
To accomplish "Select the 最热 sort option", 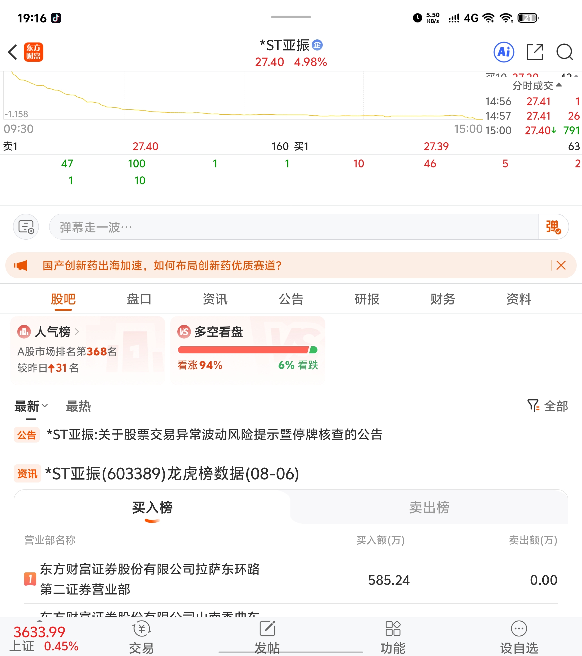I will (78, 406).
